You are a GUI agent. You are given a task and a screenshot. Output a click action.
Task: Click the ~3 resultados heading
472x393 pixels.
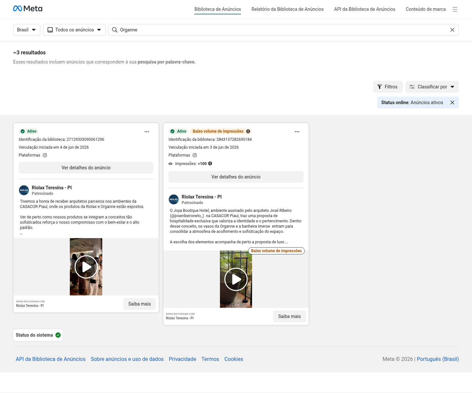[29, 52]
